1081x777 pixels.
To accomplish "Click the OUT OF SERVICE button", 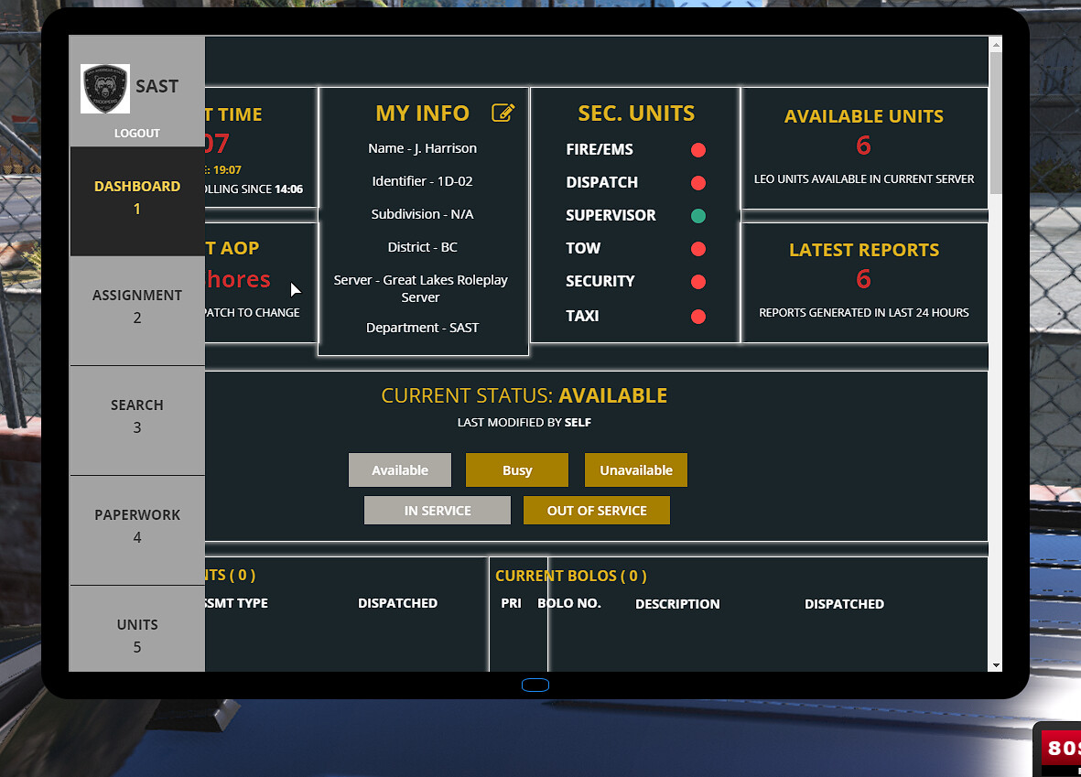I will tap(596, 510).
